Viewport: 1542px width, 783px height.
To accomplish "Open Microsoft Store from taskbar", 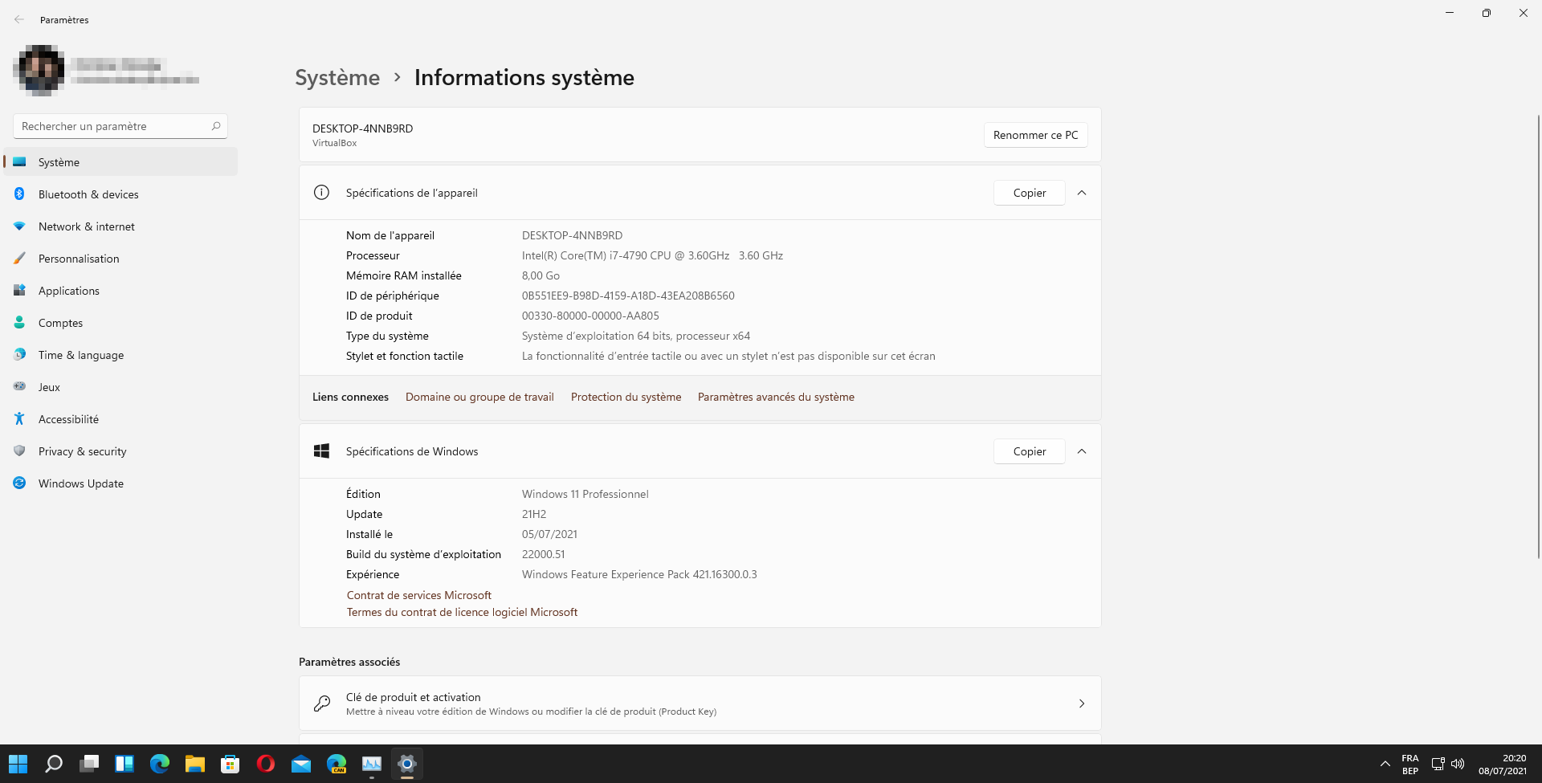I will 230,764.
